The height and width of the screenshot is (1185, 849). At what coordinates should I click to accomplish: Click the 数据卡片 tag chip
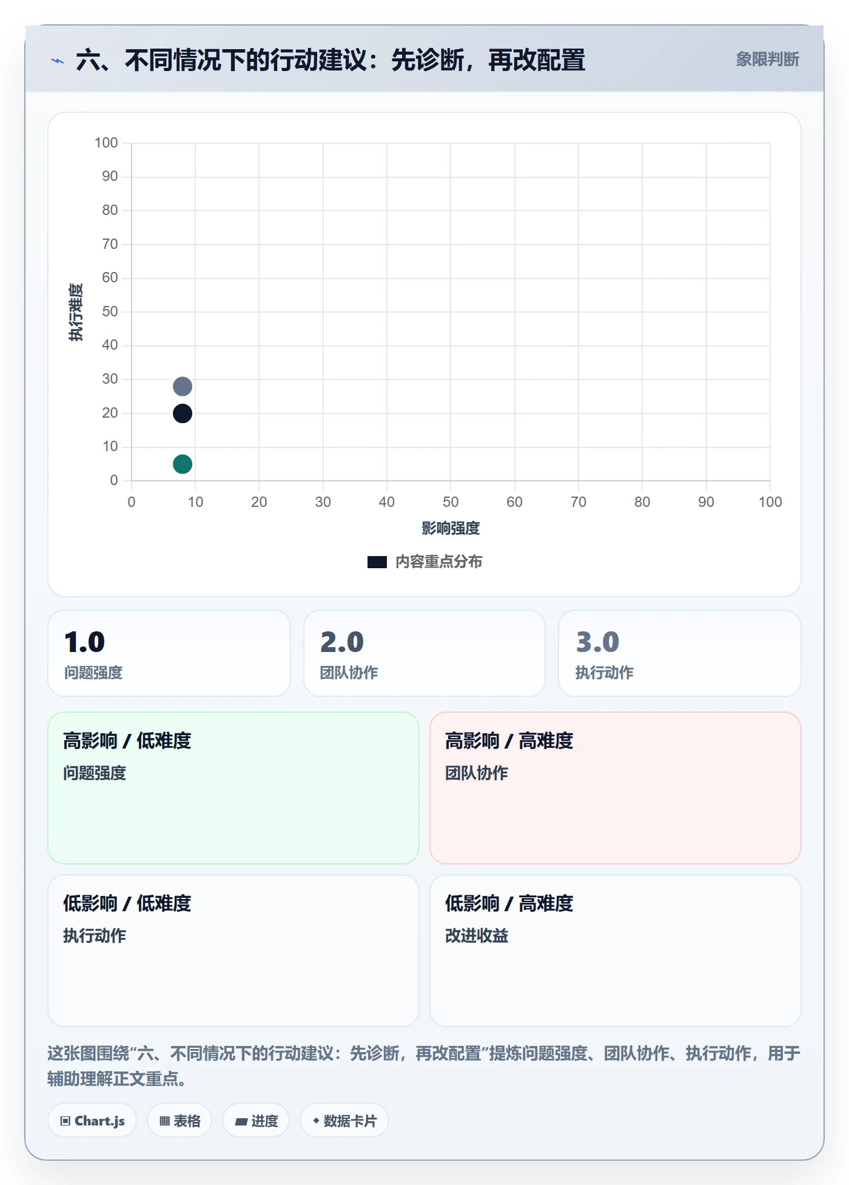[x=344, y=1121]
